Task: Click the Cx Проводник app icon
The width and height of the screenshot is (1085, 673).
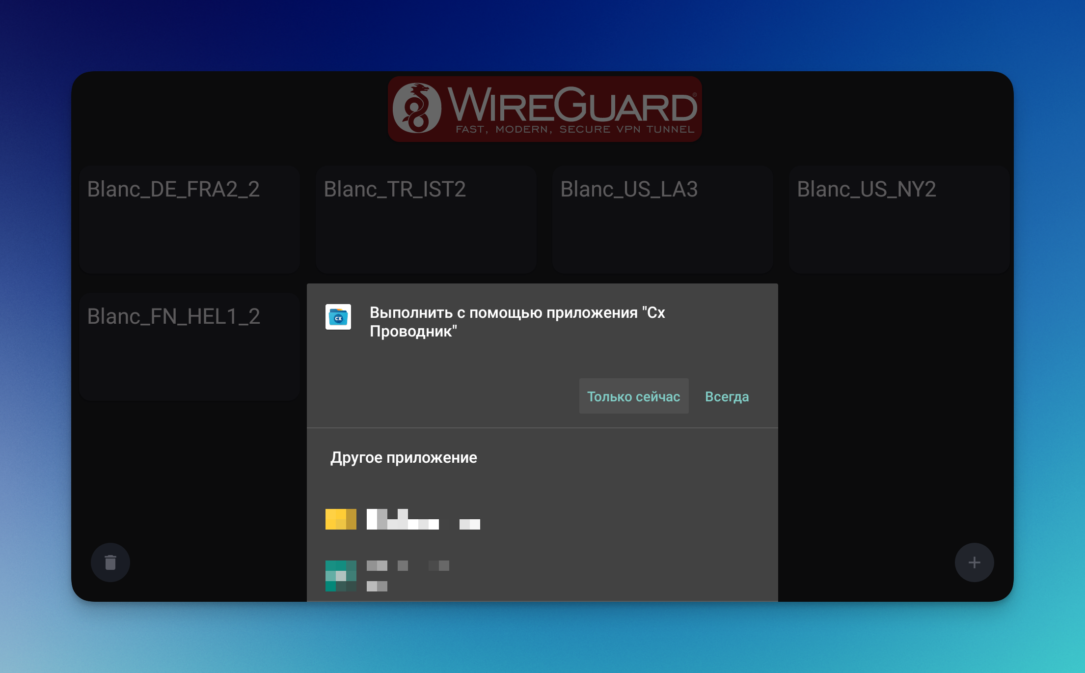Action: click(338, 317)
